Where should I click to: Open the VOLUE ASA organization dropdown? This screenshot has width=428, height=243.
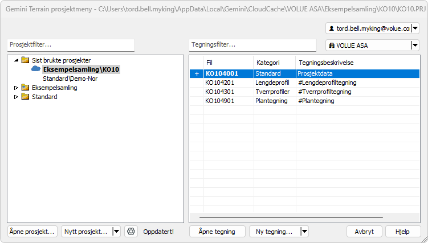(x=415, y=46)
